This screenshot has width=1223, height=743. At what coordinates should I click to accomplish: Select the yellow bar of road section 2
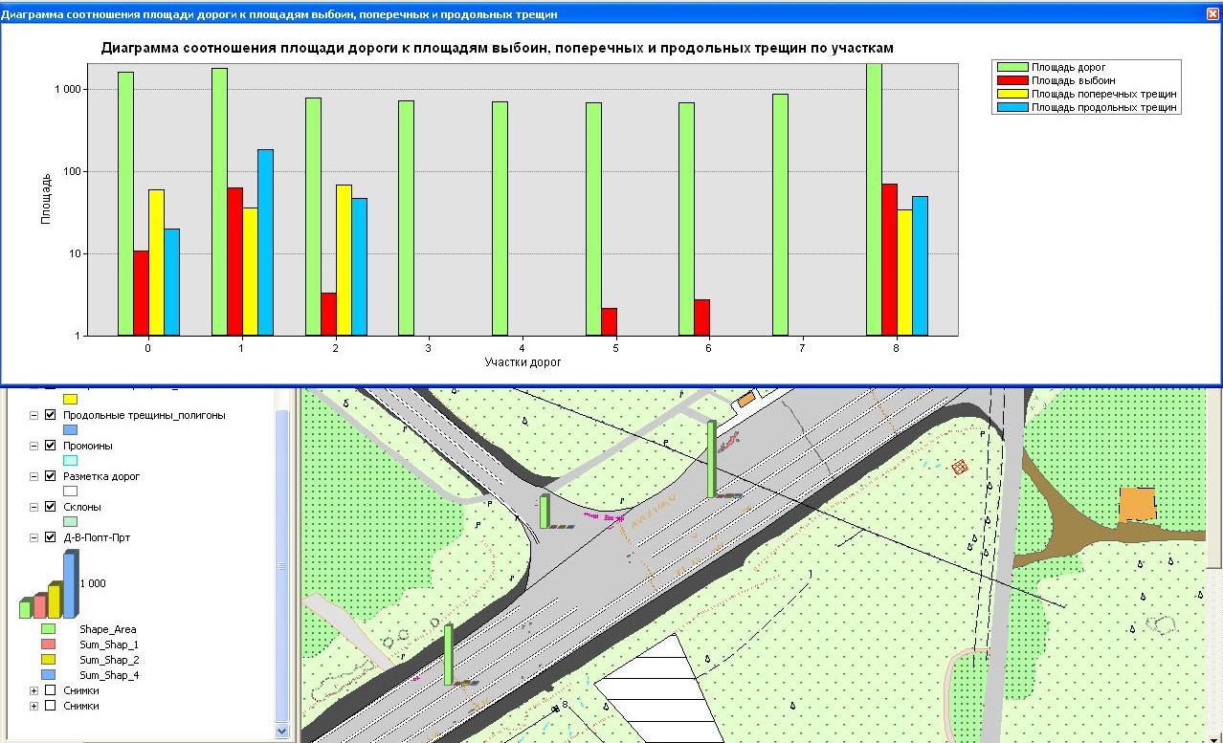344,260
